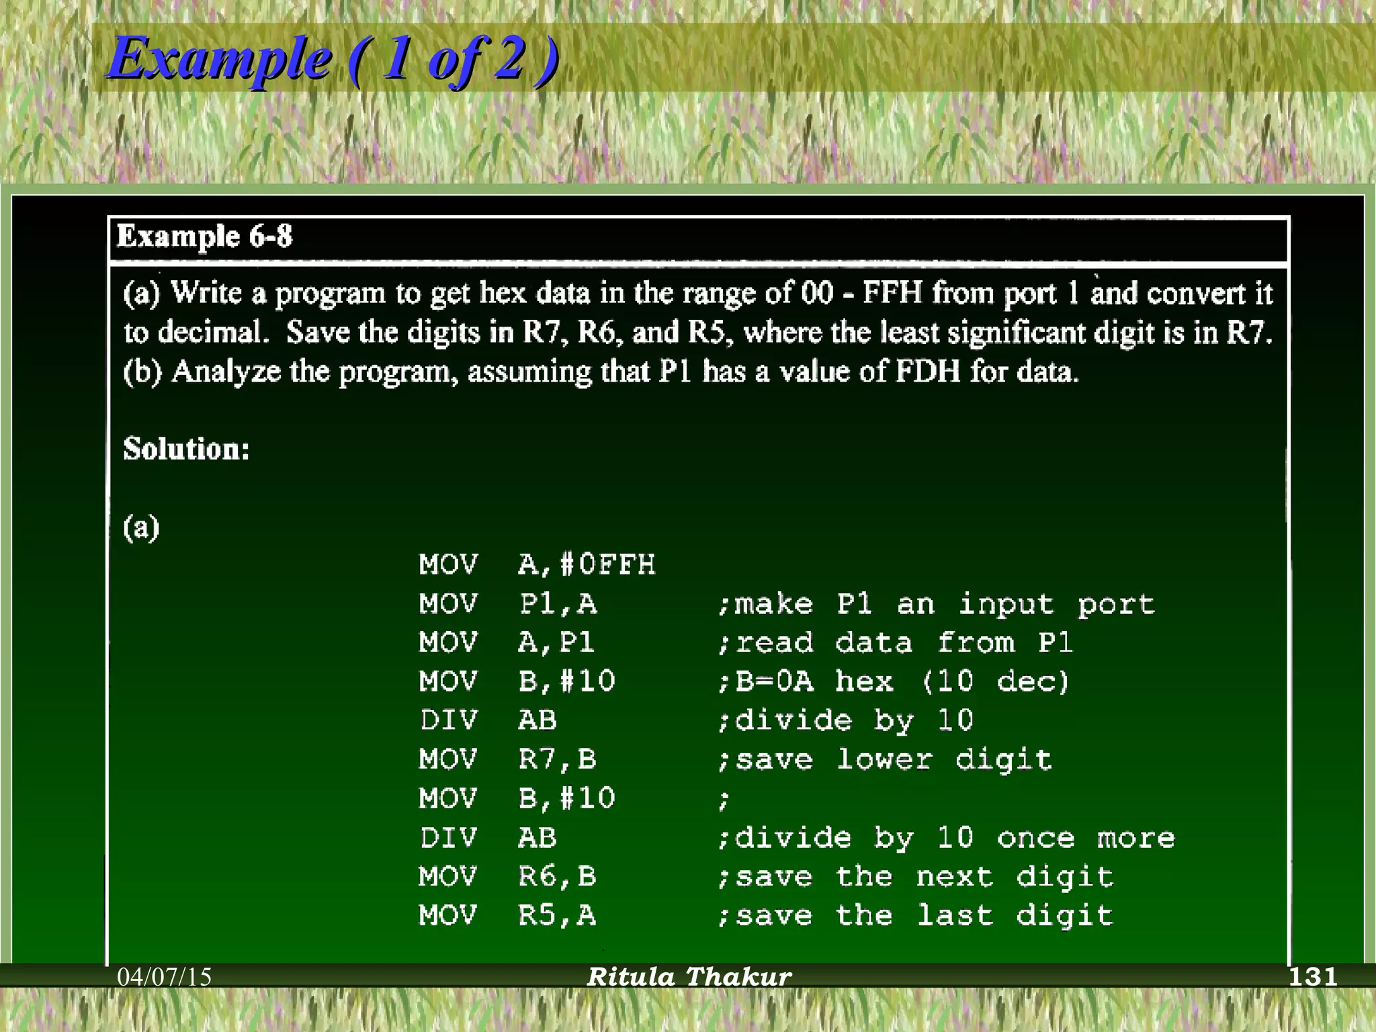Click the 'MOV A,P1' instruction
Screen dimensions: 1376x1032
click(x=507, y=642)
